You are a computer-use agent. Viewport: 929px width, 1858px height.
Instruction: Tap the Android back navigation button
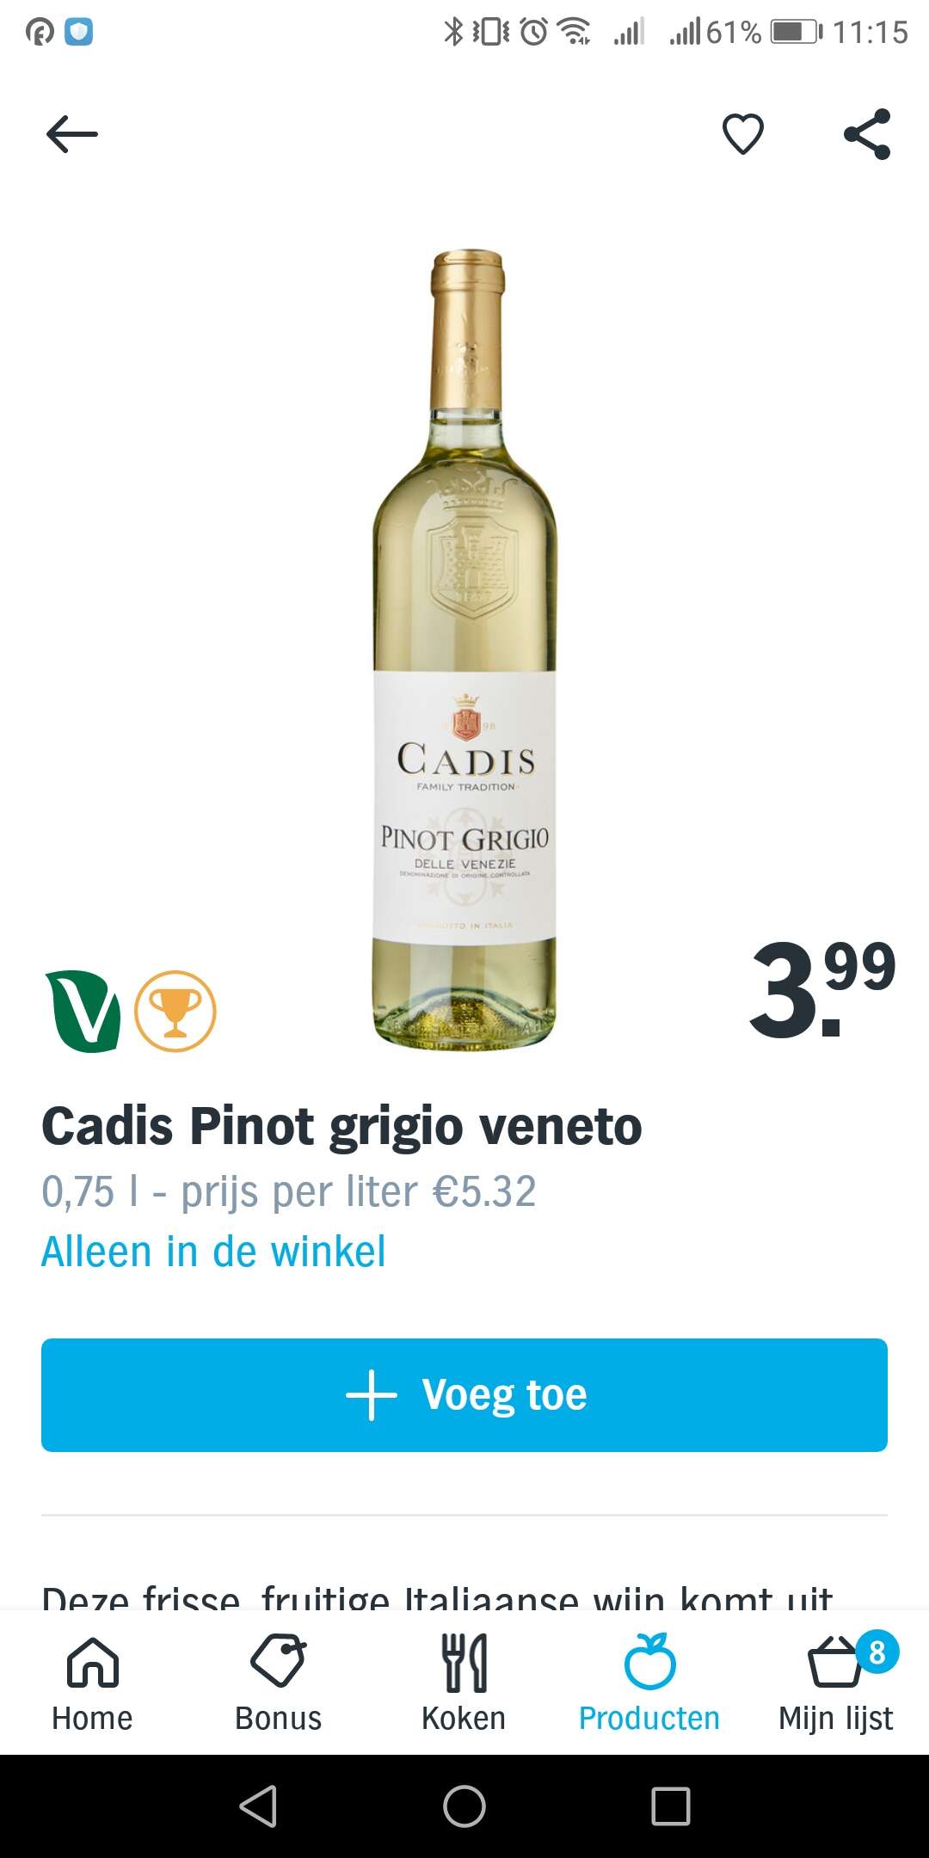click(x=258, y=1806)
